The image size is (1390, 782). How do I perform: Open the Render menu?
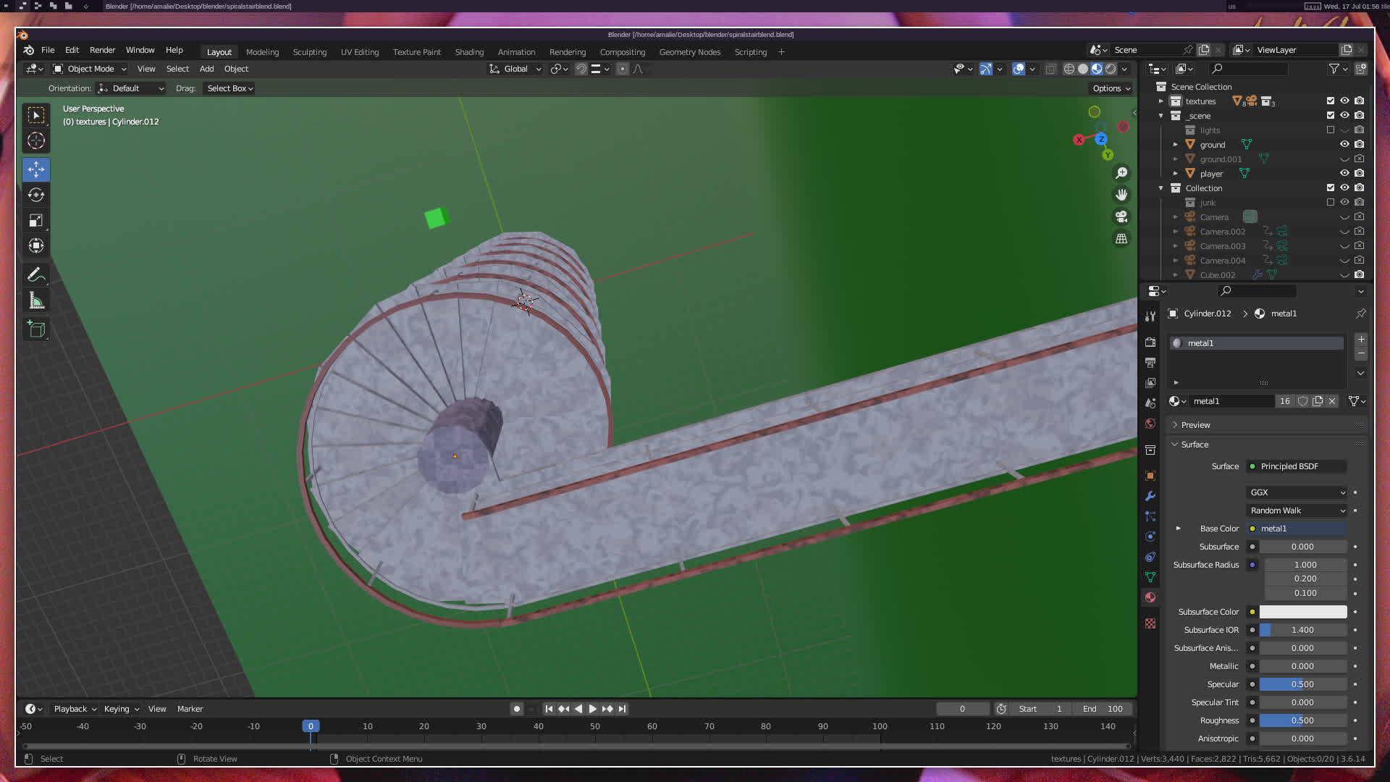(x=102, y=50)
